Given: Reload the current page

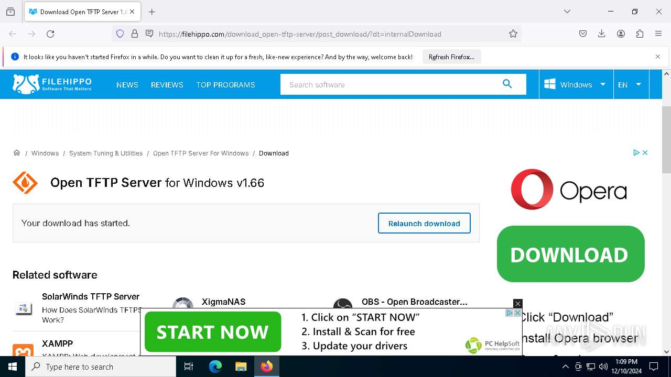Looking at the screenshot, I should point(50,34).
